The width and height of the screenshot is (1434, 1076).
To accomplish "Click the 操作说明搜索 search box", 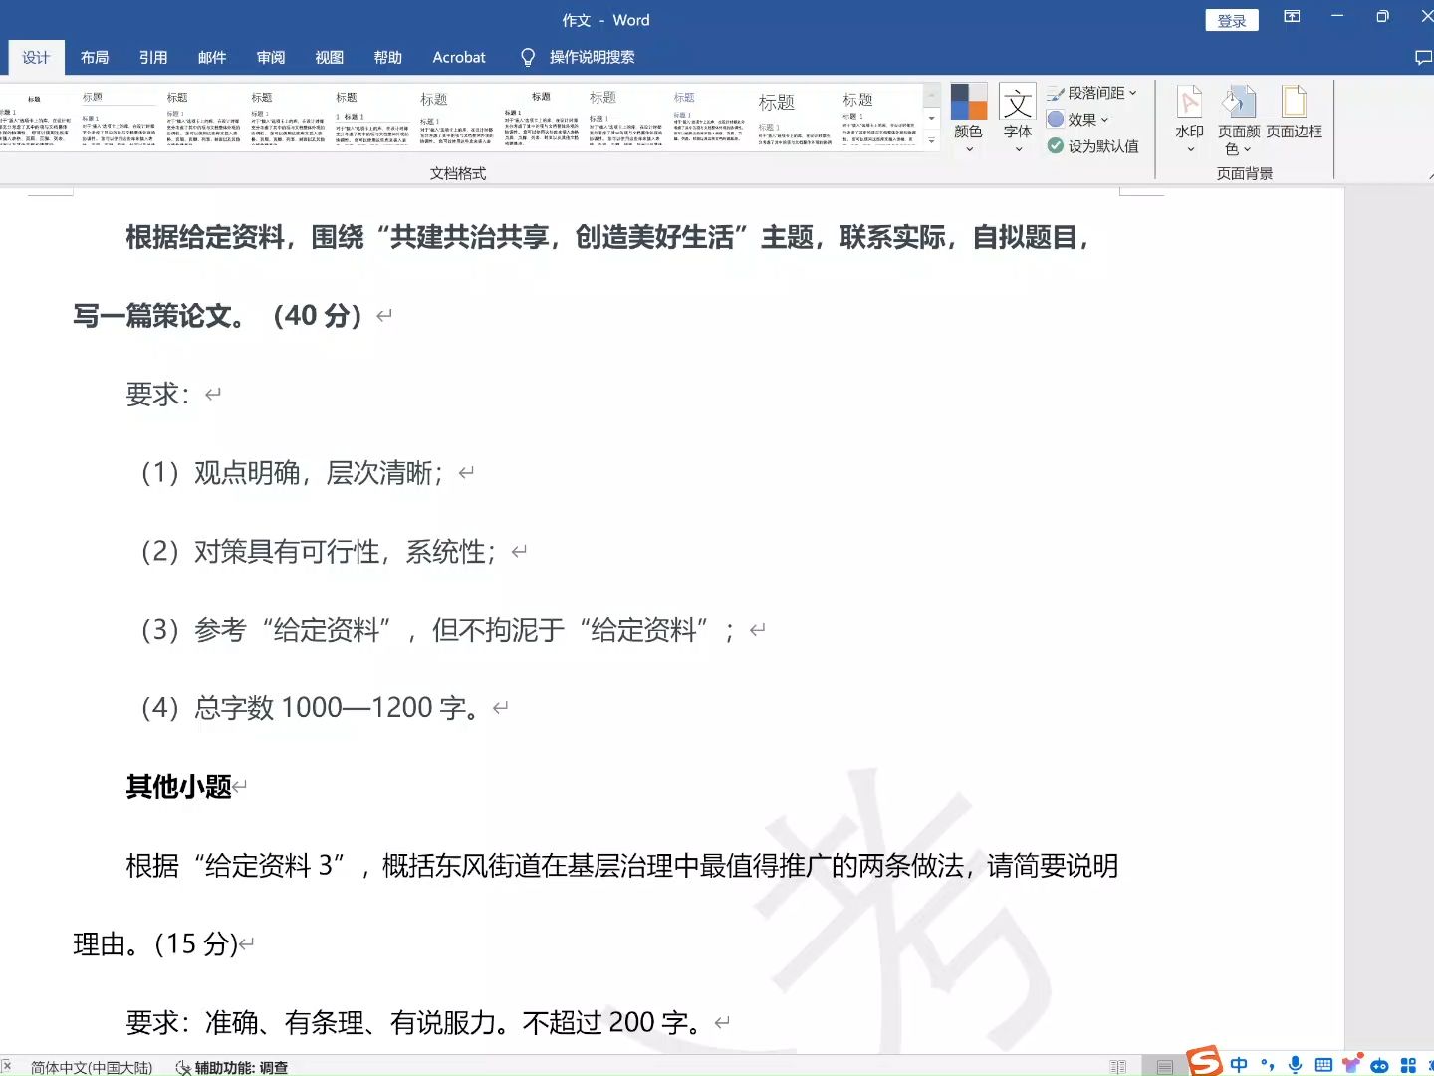I will click(x=592, y=57).
